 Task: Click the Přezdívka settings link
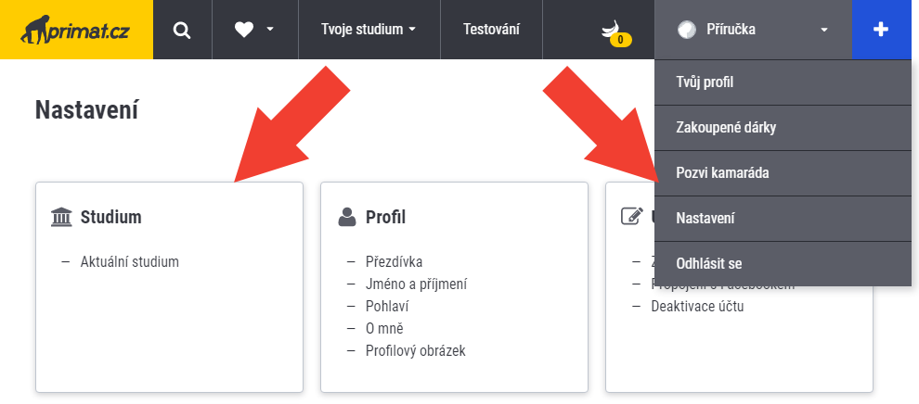click(394, 261)
